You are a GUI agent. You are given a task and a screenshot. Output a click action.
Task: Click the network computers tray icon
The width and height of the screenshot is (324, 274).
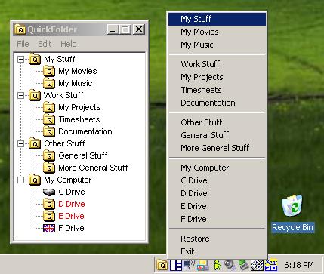click(x=190, y=265)
